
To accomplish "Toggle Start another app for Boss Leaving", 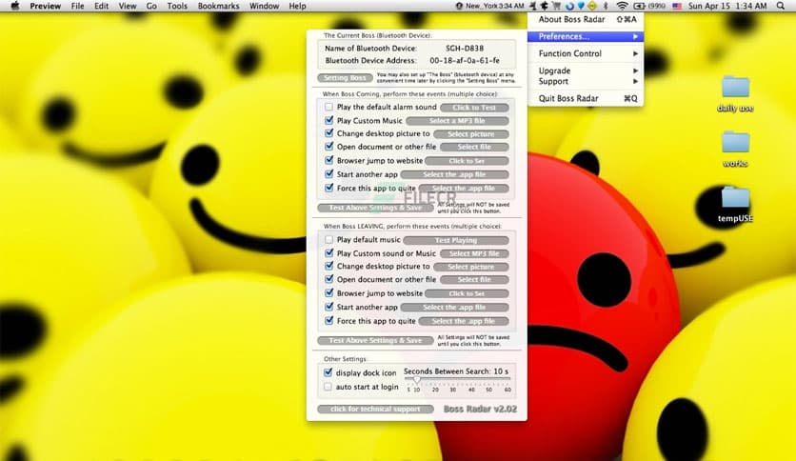I will pos(328,307).
